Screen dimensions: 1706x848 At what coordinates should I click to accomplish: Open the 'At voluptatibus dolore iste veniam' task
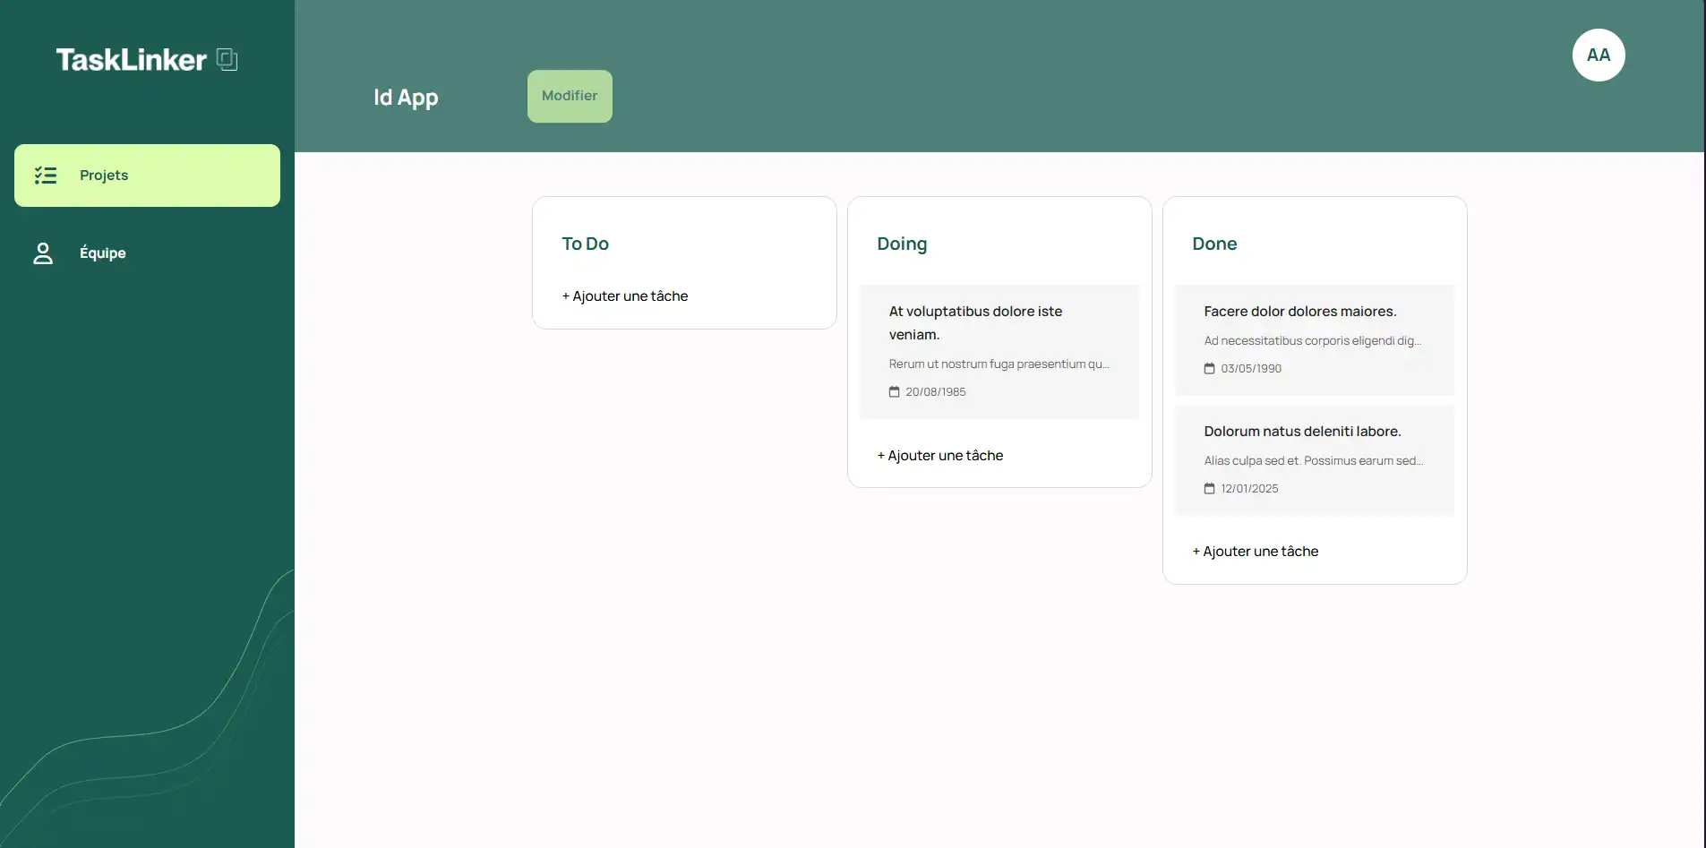pyautogui.click(x=975, y=322)
